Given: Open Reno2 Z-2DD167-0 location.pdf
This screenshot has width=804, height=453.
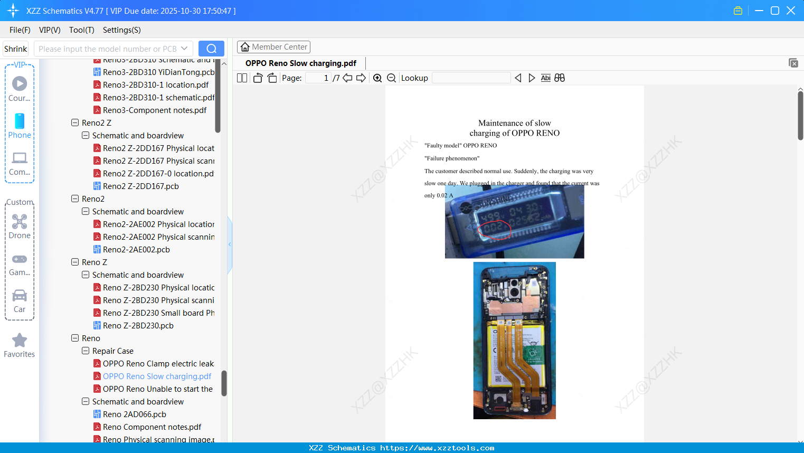Looking at the screenshot, I should coord(154,173).
